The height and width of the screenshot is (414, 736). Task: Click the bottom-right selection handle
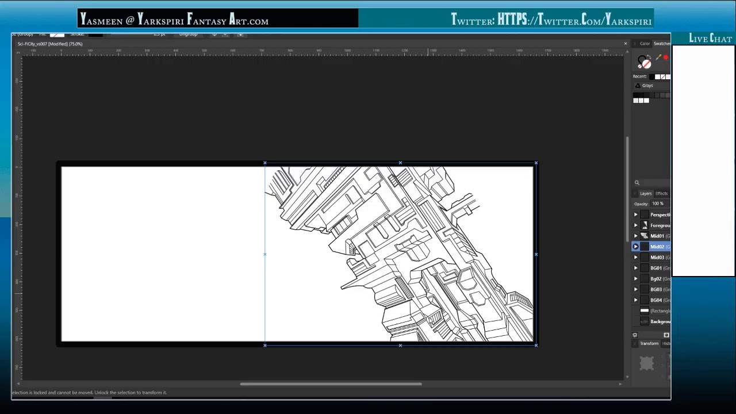pos(536,345)
